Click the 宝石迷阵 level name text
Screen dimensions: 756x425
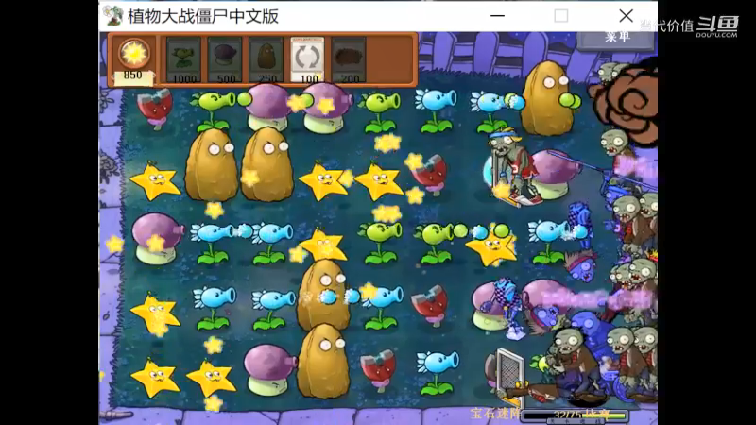pyautogui.click(x=495, y=414)
